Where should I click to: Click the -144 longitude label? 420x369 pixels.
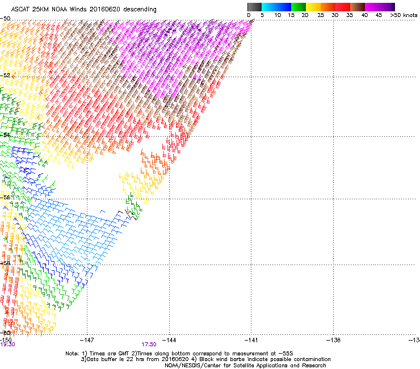pos(169,340)
